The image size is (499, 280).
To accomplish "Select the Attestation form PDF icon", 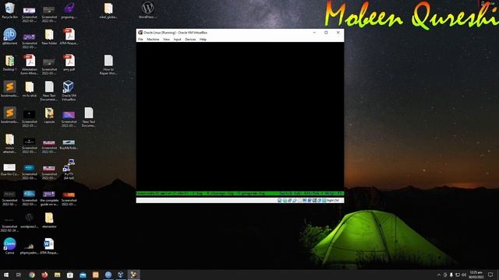I will tap(30, 65).
